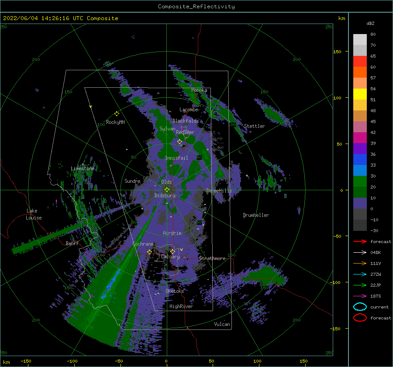Click the Airdrie city label
The image size is (393, 367).
point(172,233)
